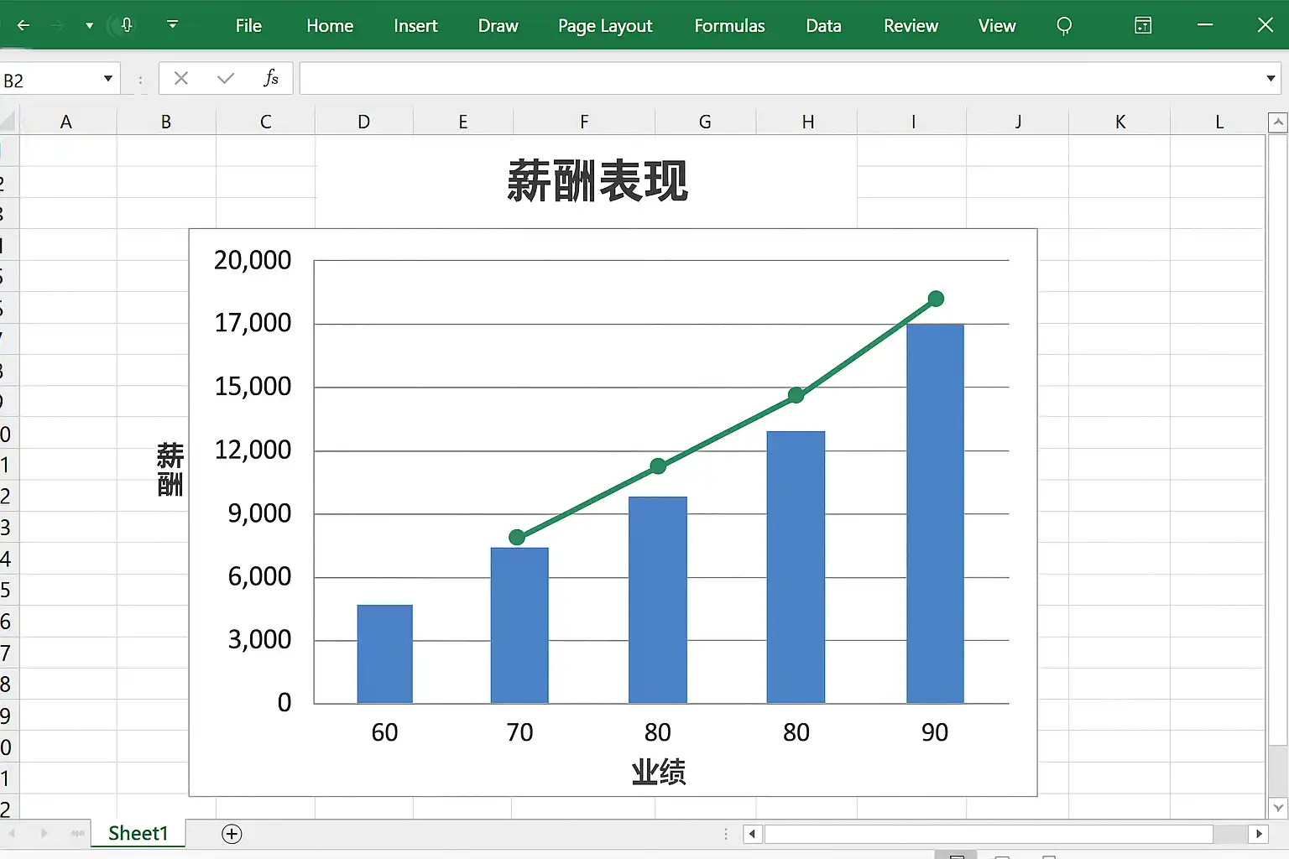Confirm entry with the checkmark icon
The height and width of the screenshot is (859, 1289).
(225, 78)
